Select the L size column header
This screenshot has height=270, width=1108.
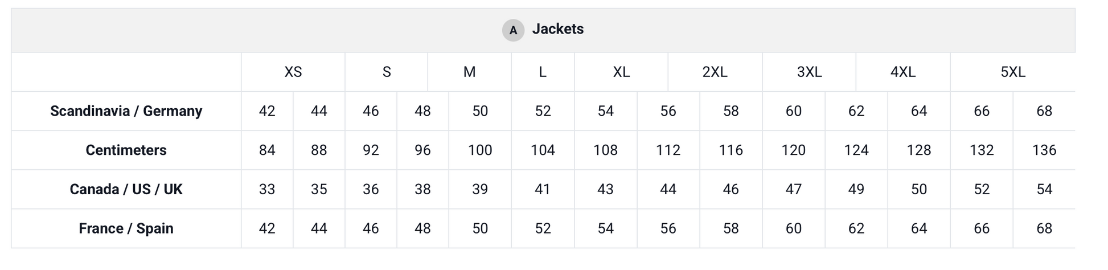point(543,72)
